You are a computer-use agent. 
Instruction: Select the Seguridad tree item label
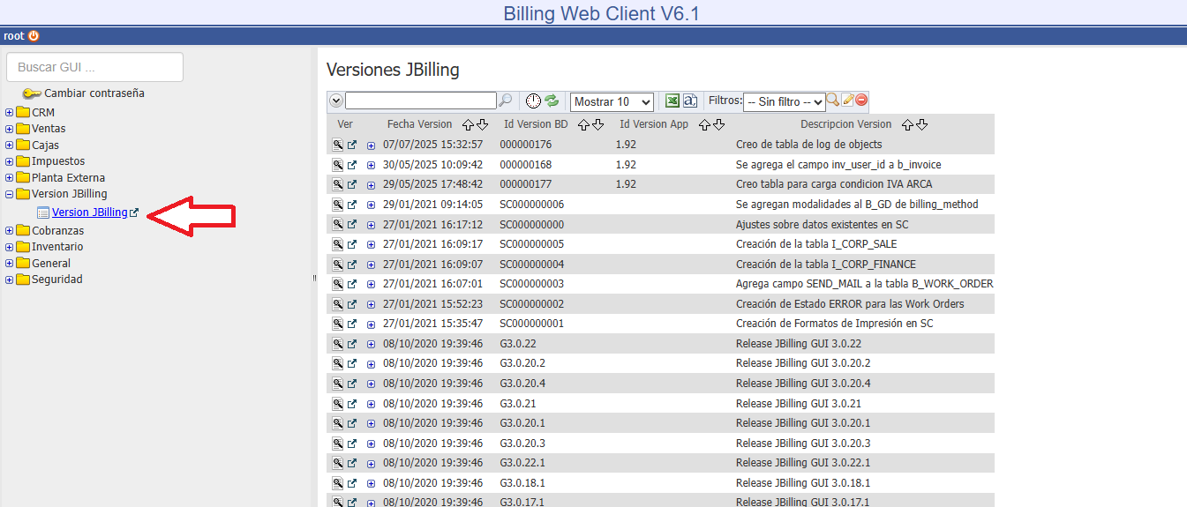point(57,280)
